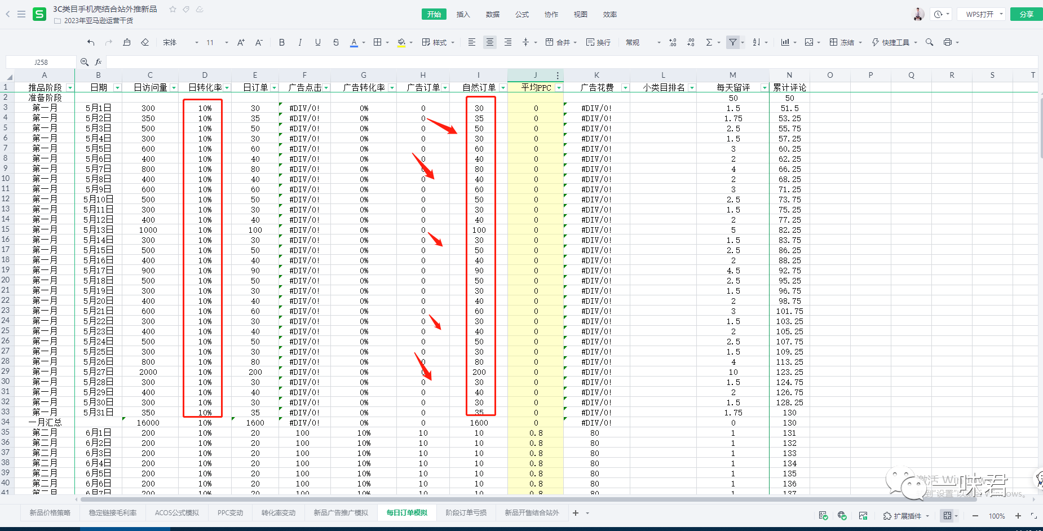Screen dimensions: 1043x531
Task: Click the print icon
Action: click(x=948, y=42)
